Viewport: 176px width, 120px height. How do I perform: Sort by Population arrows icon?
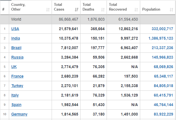point(171,10)
